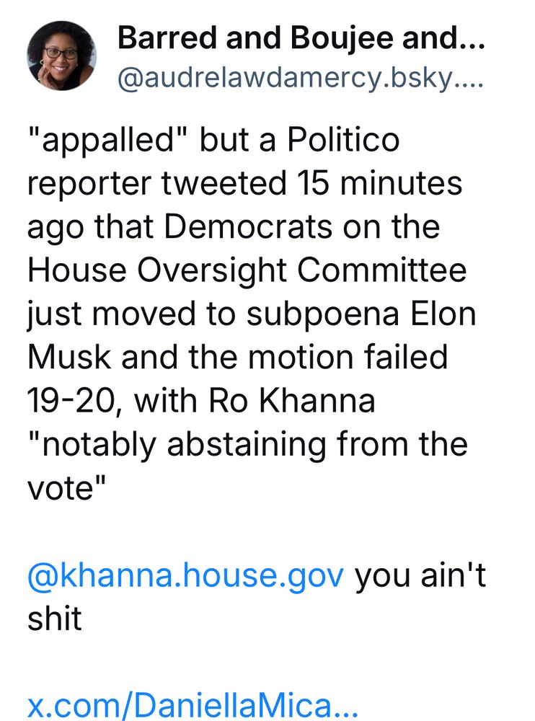Image resolution: width=535 pixels, height=721 pixels.
Task: Click the name Elon in the post
Action: [443, 314]
